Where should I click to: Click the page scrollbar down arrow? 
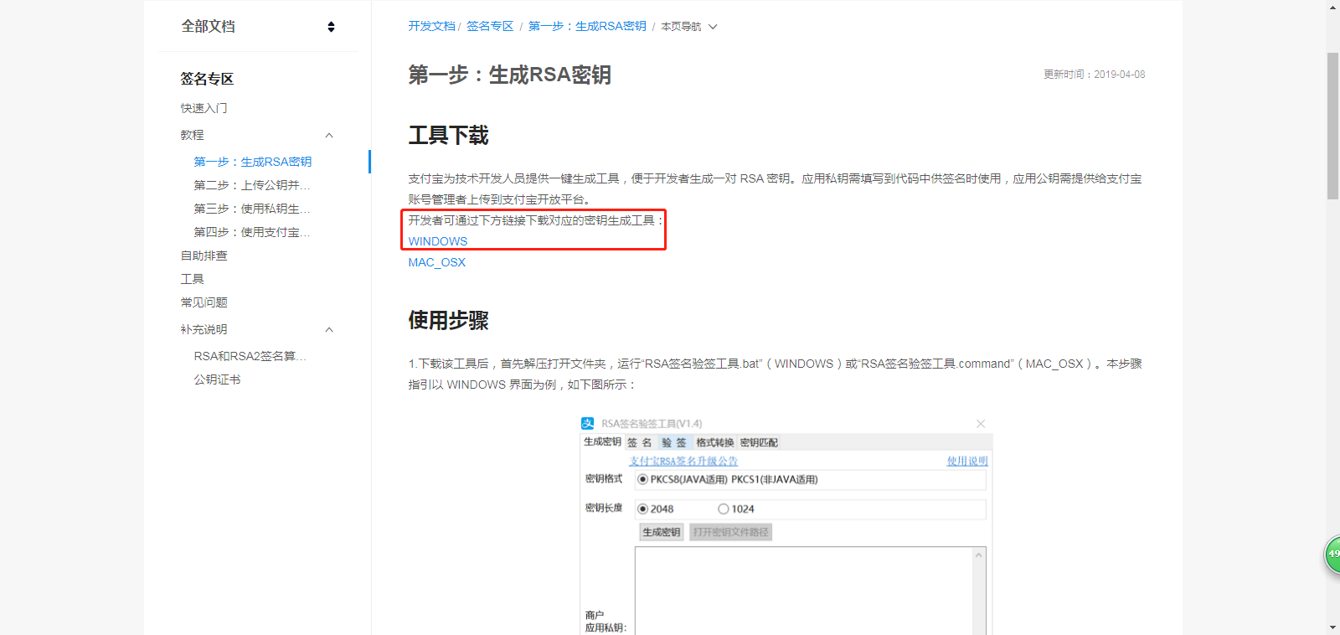1332,627
